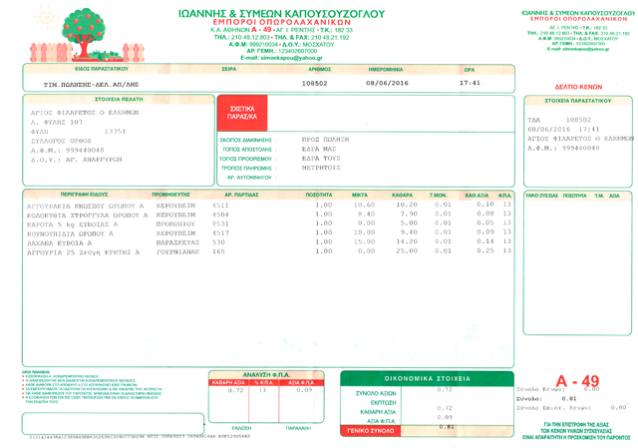Click the large green heading ΙΩΑΝΝΗΣ & ΣΥΜΕΩΝ ΚΑΠΟΥΣΟΥΖΟΓΛΟΥ
Viewport: 638px width, 448px height.
coord(281,14)
